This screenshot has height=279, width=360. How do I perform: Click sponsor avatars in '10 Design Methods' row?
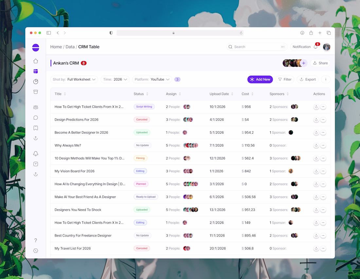(296, 158)
